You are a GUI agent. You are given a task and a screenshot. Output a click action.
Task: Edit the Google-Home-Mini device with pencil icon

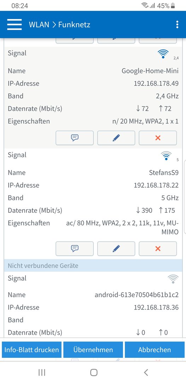click(x=116, y=138)
